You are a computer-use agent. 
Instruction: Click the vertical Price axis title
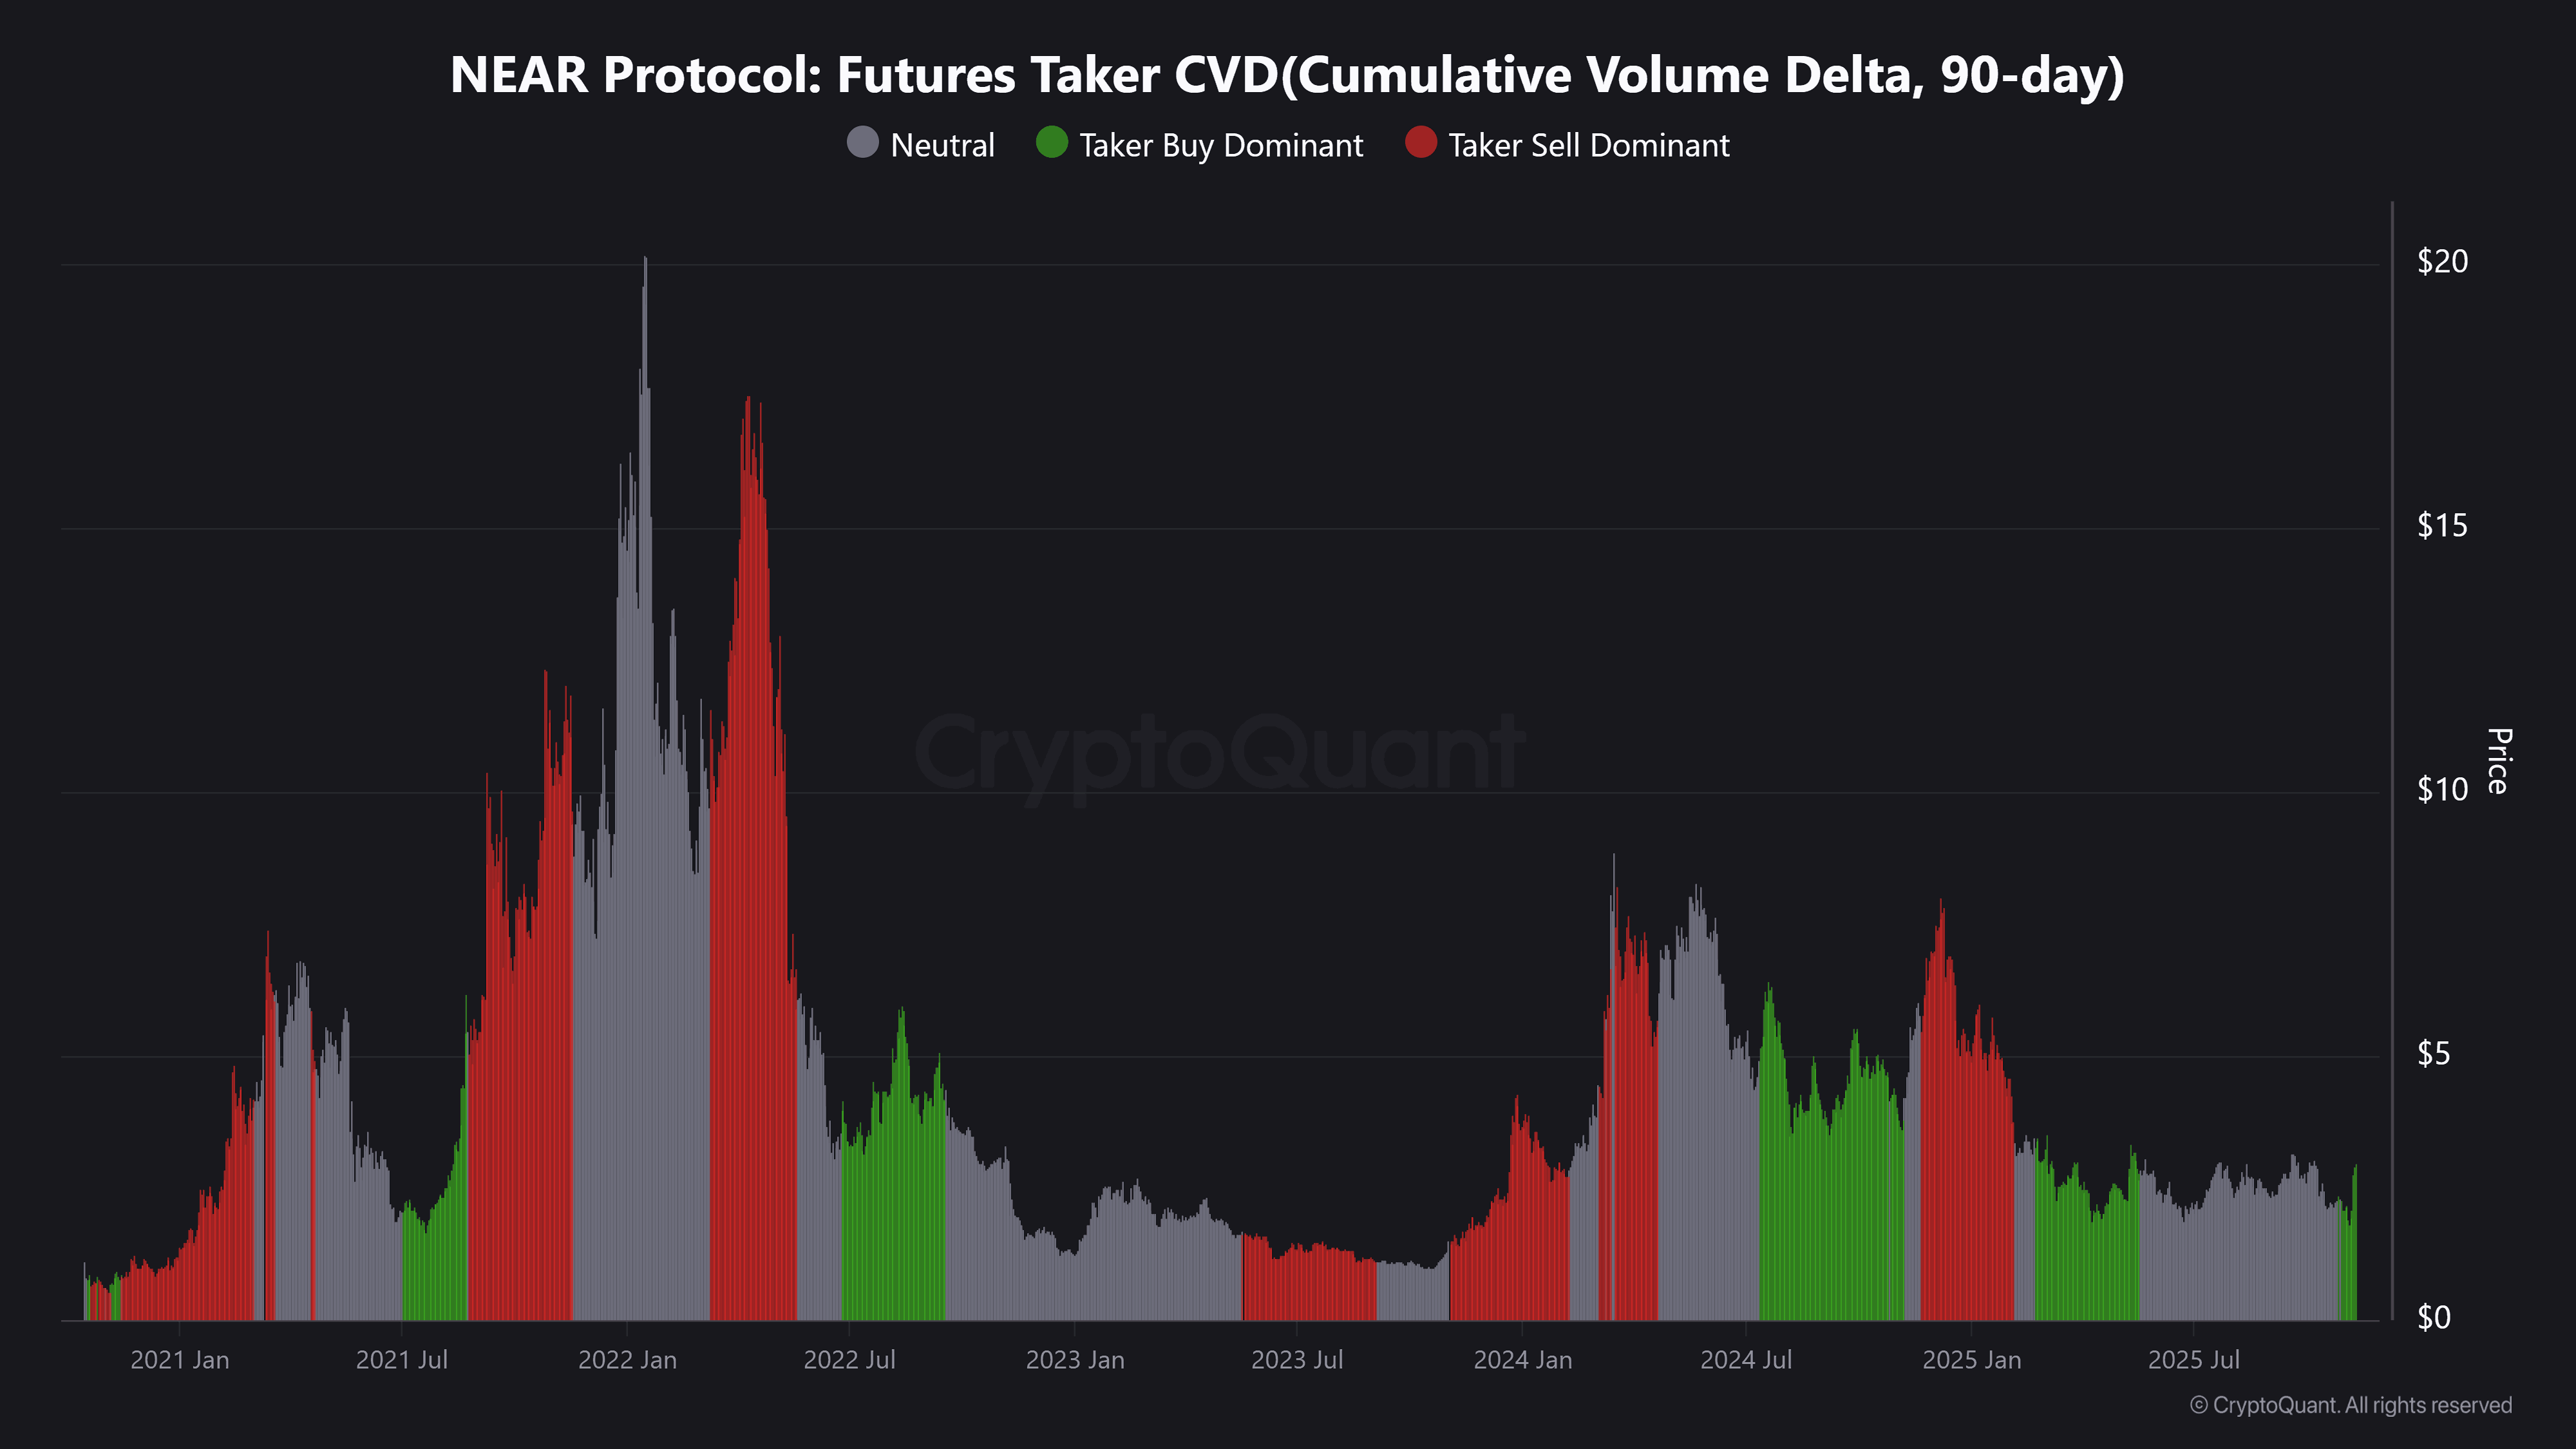coord(2497,761)
